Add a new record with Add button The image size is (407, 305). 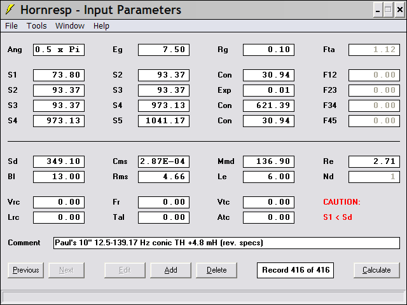(170, 270)
